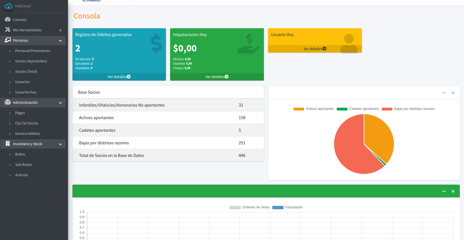
Task: Click the Inventario y Stock building icon
Action: pyautogui.click(x=8, y=143)
